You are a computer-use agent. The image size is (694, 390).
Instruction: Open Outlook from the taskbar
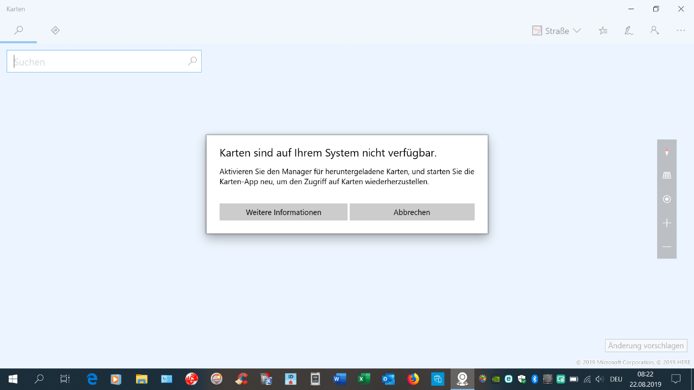point(389,379)
